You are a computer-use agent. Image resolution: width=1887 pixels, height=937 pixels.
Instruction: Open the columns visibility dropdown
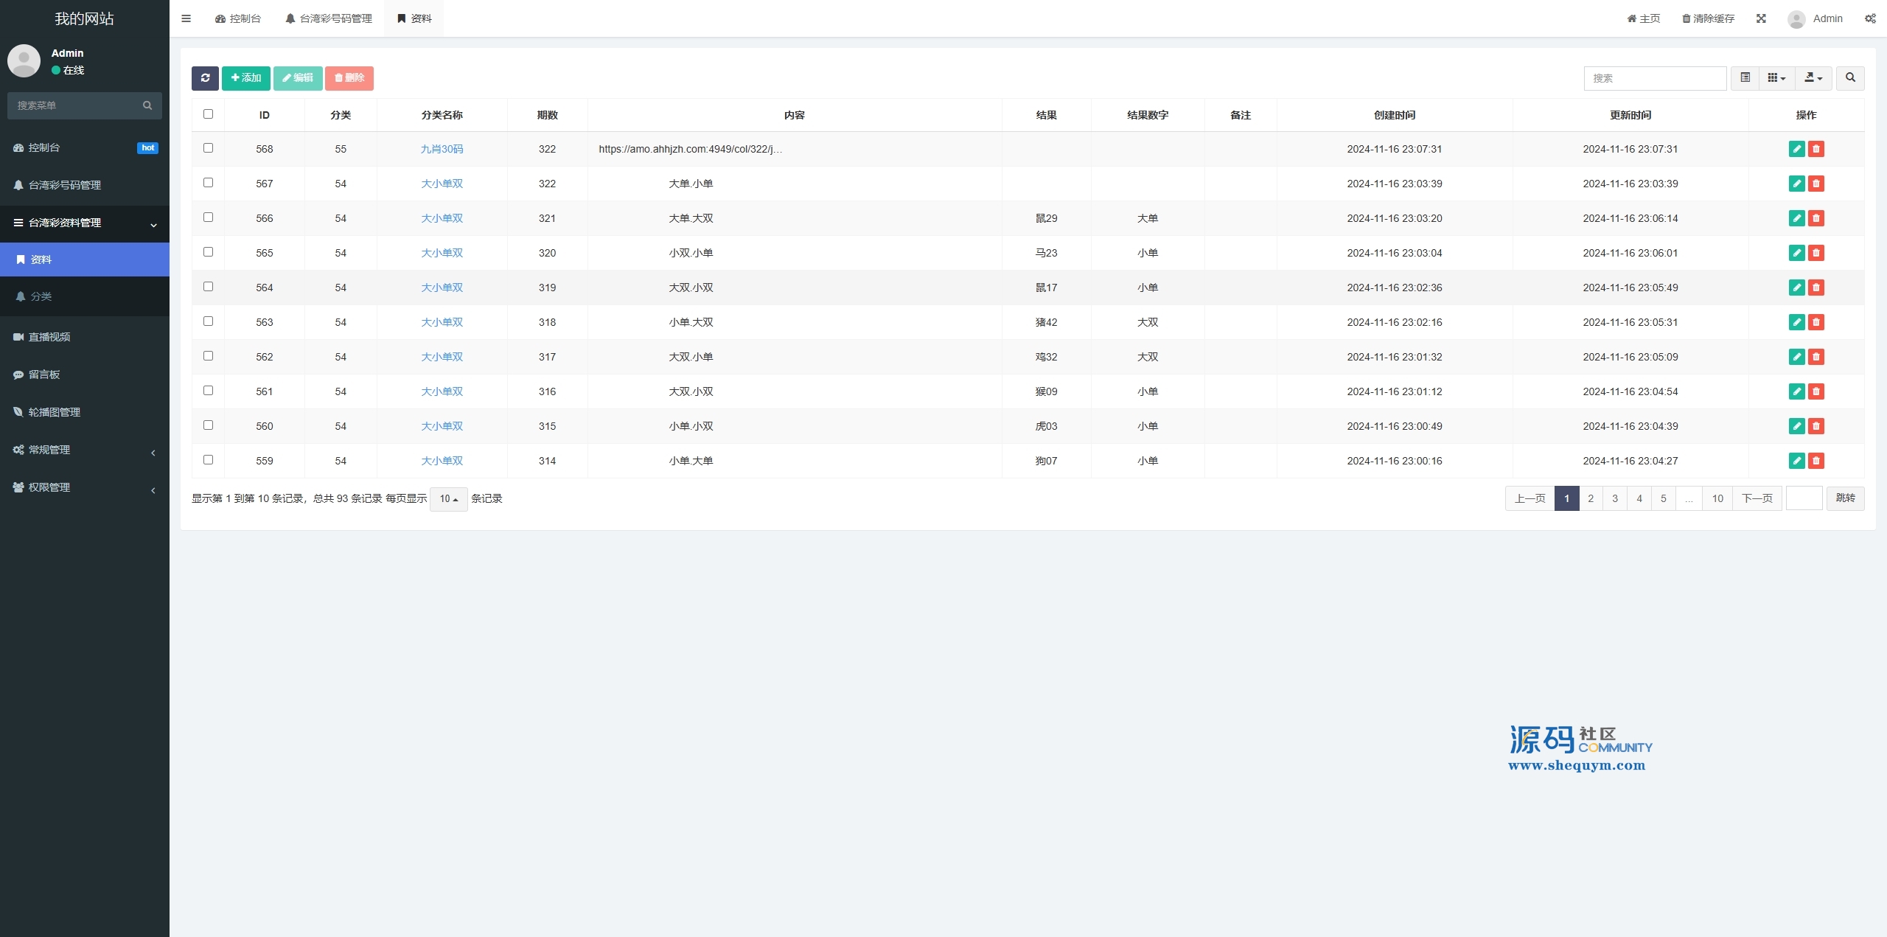pos(1776,78)
